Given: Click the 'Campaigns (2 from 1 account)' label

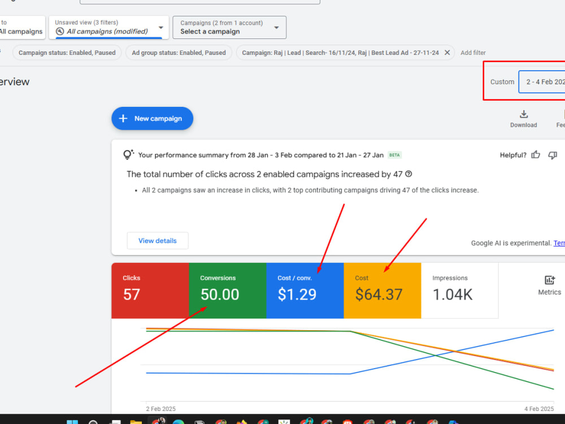Looking at the screenshot, I should coord(221,23).
